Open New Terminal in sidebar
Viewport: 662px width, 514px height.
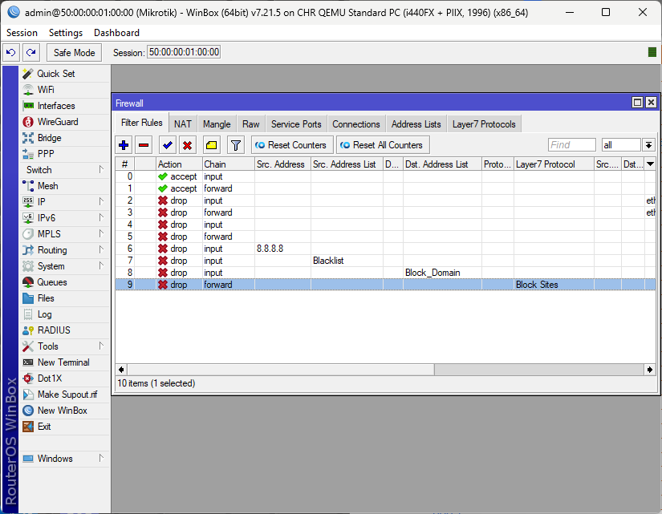(63, 362)
